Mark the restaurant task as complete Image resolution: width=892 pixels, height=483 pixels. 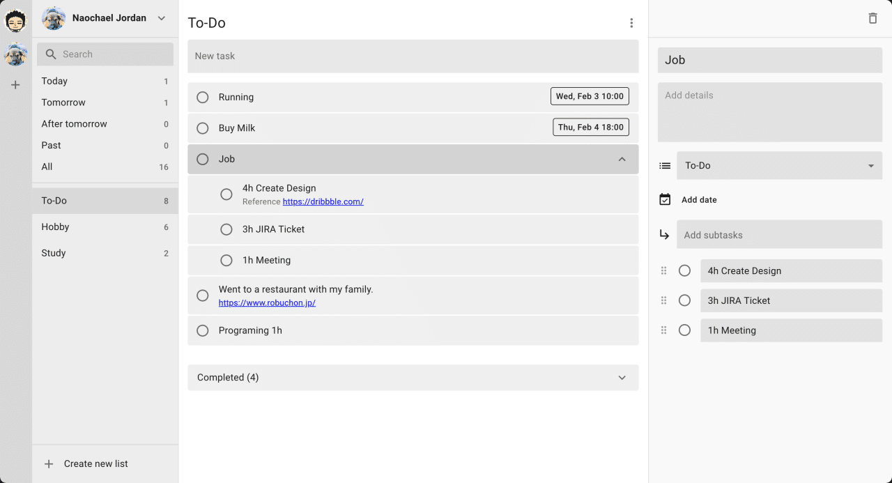(x=203, y=296)
